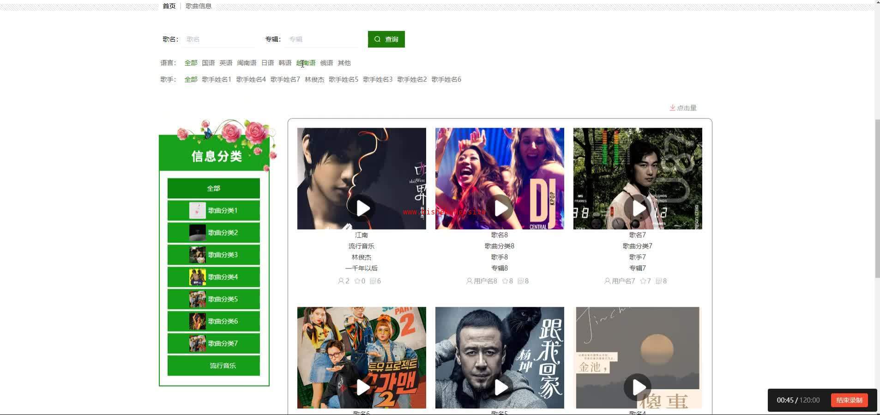Go to the 首页 home tab
Viewport: 880px width, 415px height.
click(x=169, y=6)
